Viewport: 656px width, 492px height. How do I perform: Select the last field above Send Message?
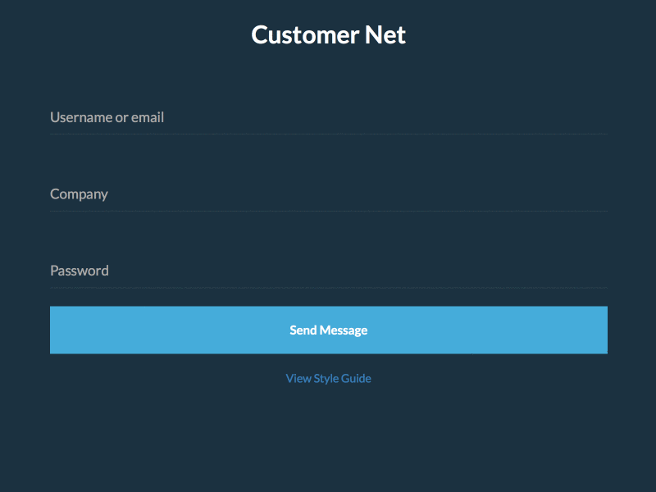click(x=328, y=271)
